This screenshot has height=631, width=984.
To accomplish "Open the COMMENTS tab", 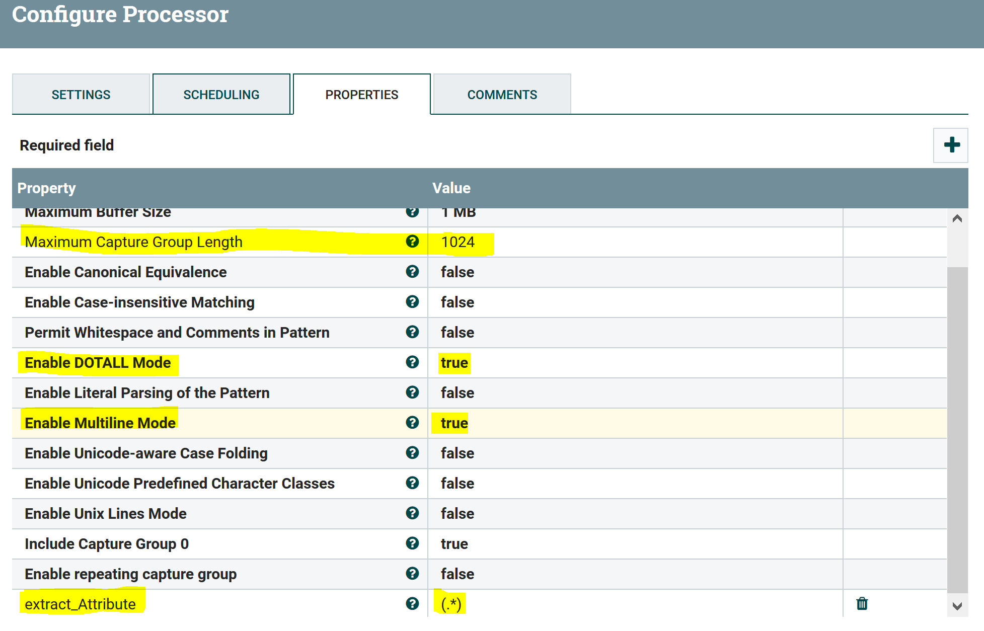I will (502, 94).
